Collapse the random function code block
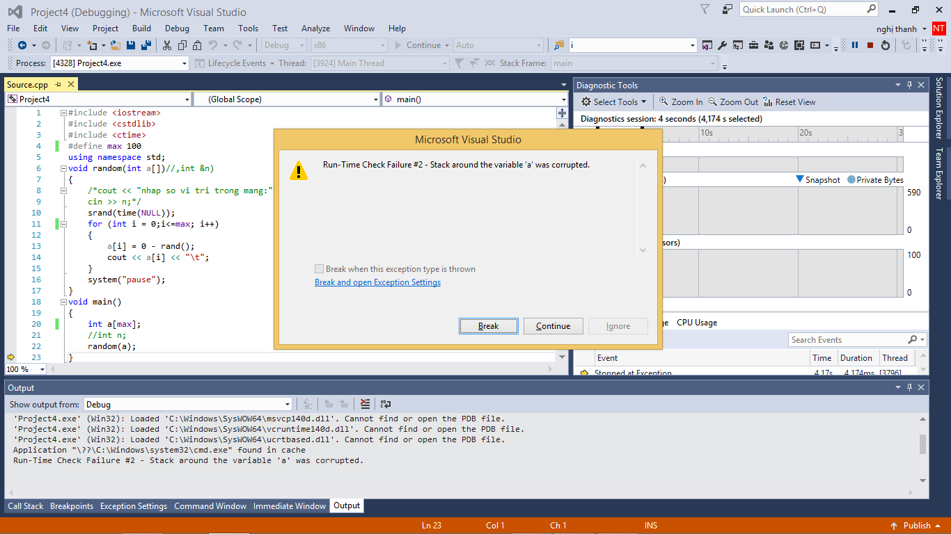Image resolution: width=951 pixels, height=534 pixels. (63, 168)
